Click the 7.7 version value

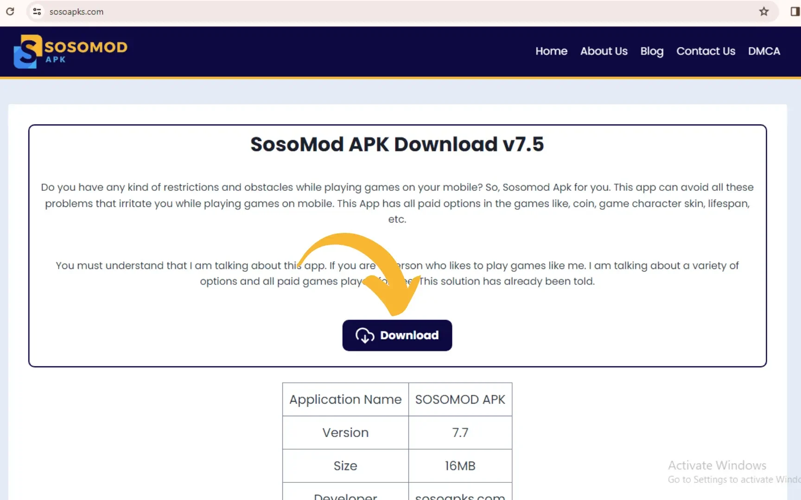(460, 432)
